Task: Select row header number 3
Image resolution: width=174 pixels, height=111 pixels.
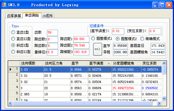Action: tap(14, 82)
